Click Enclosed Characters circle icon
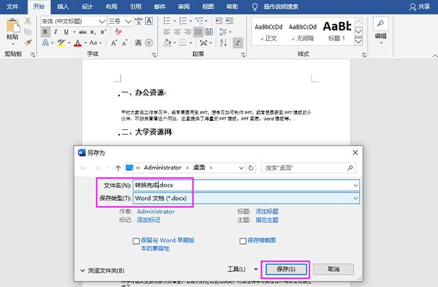Image resolution: width=438 pixels, height=287 pixels. (149, 42)
